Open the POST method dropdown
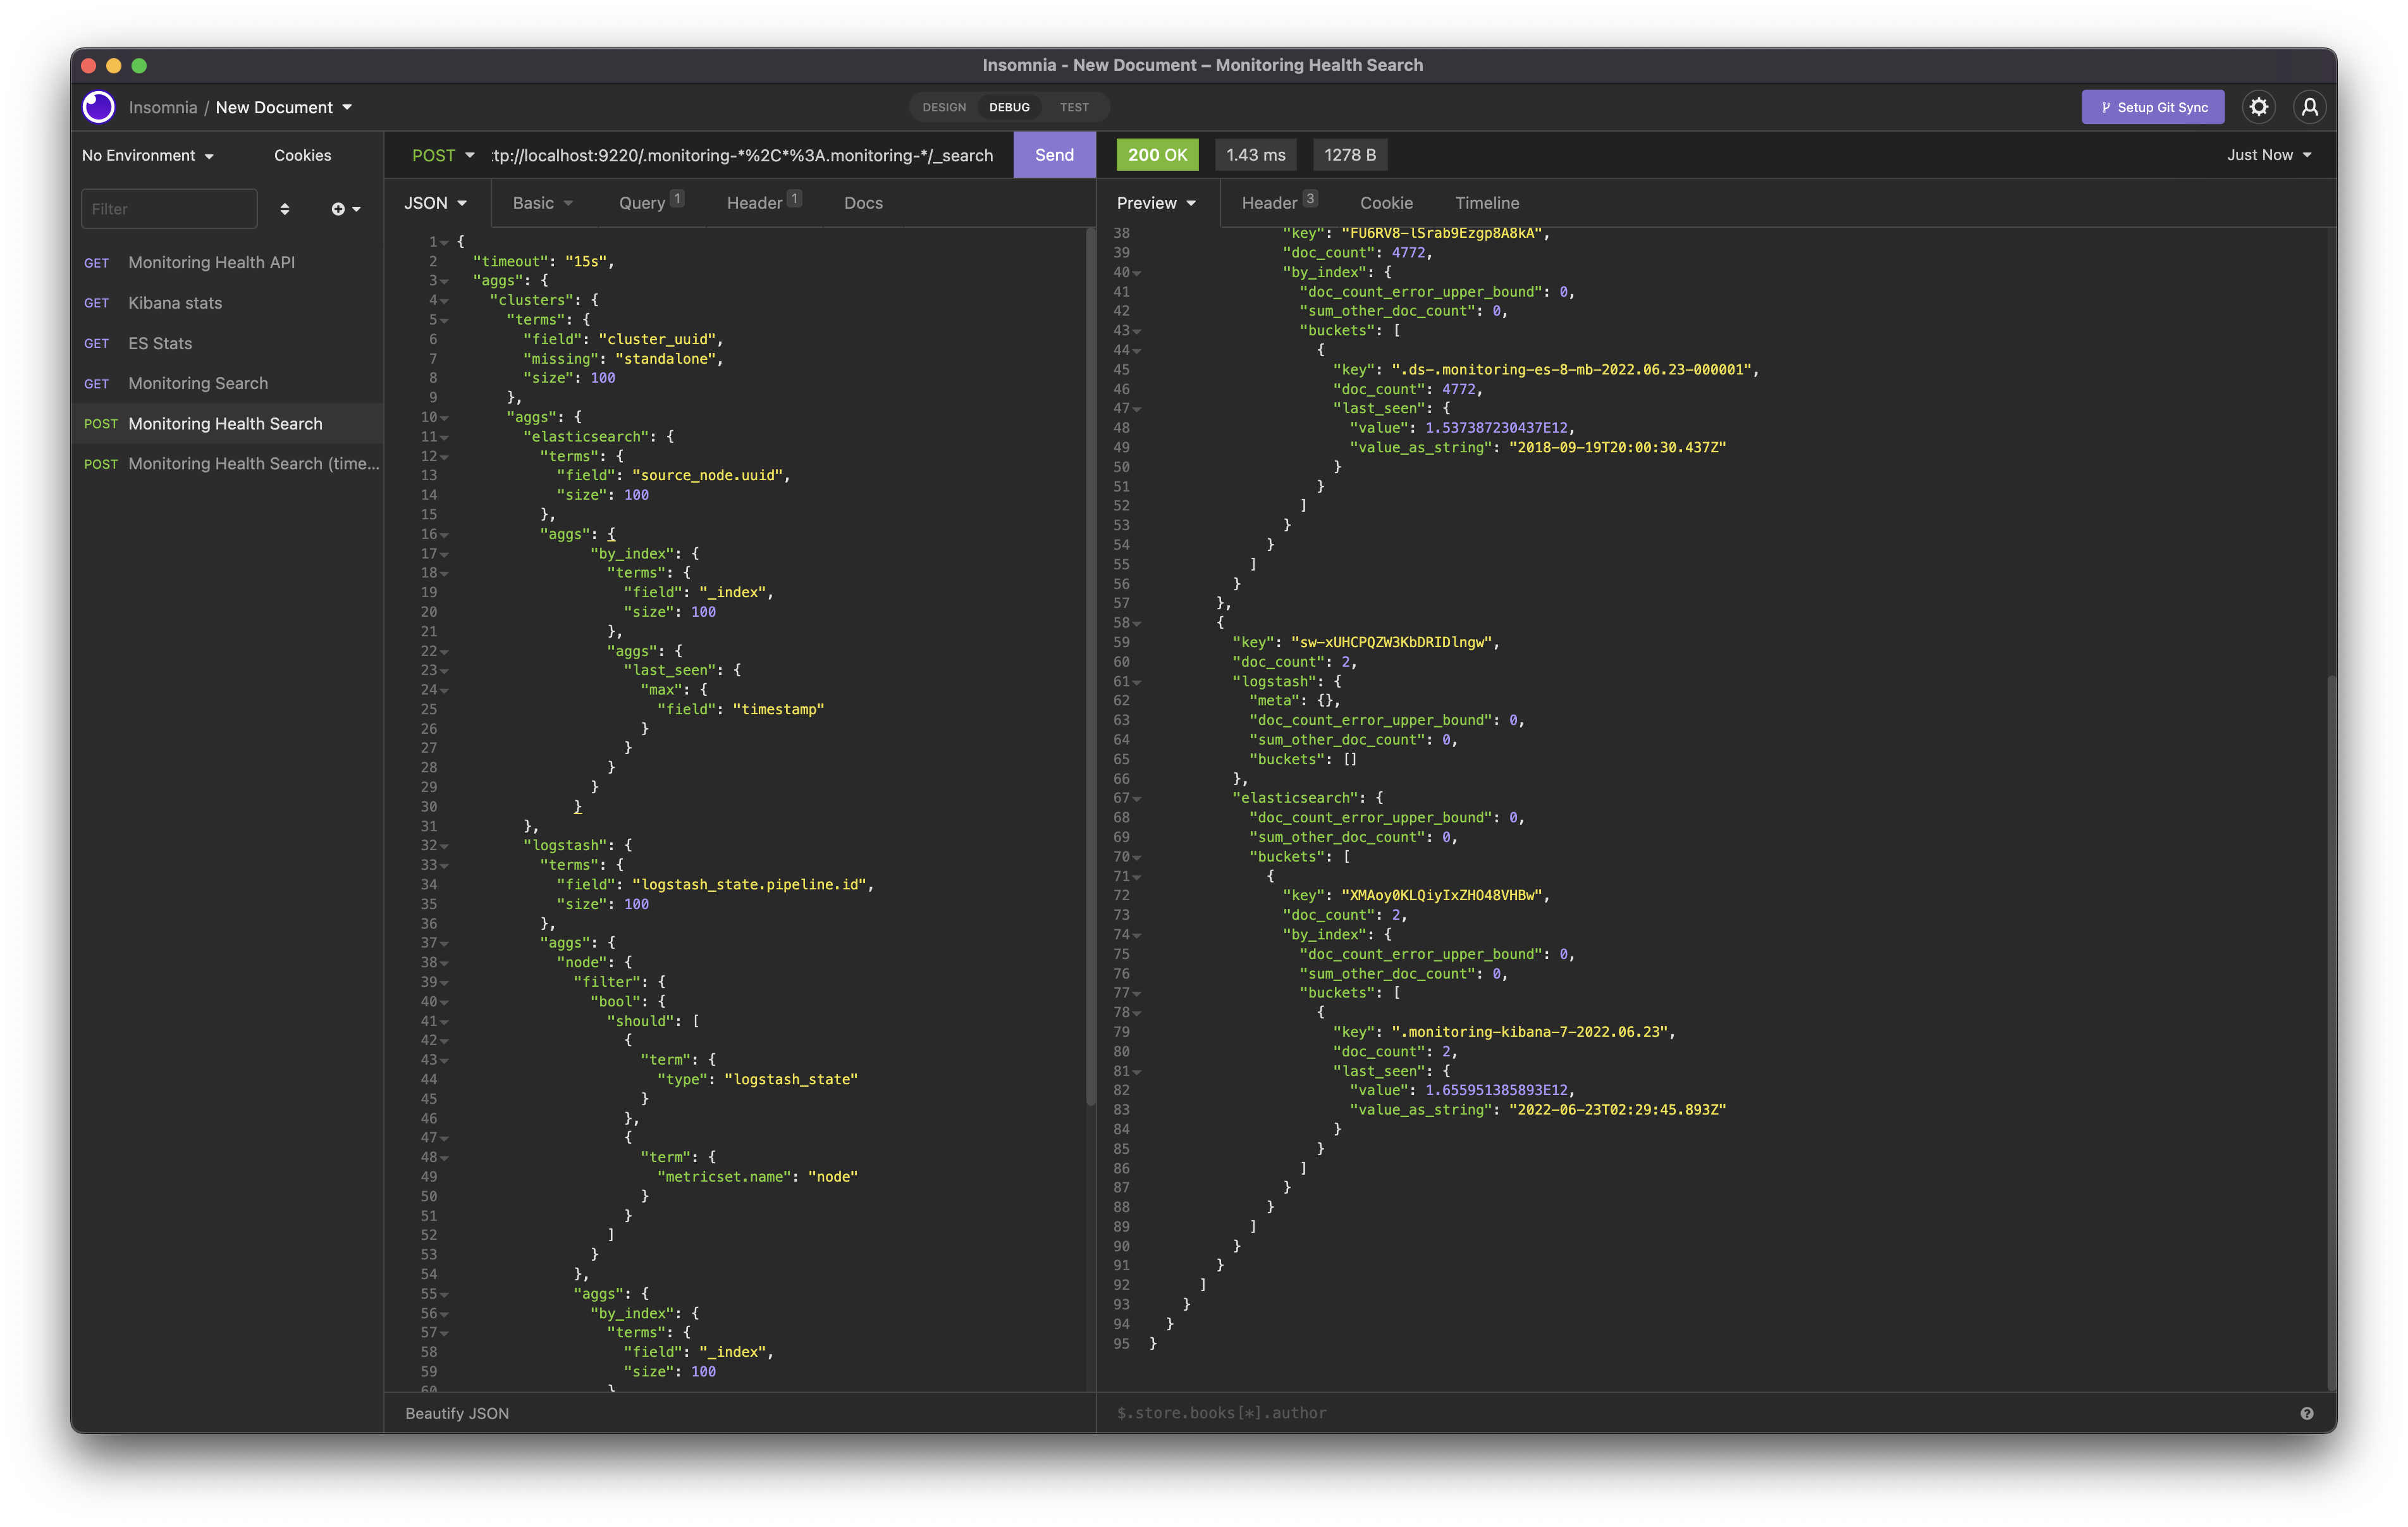This screenshot has width=2408, height=1527. (442, 155)
